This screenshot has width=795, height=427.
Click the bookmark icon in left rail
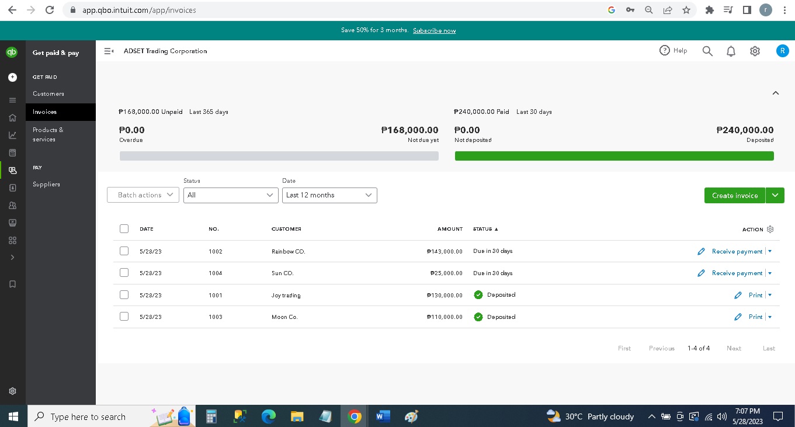[x=12, y=284]
